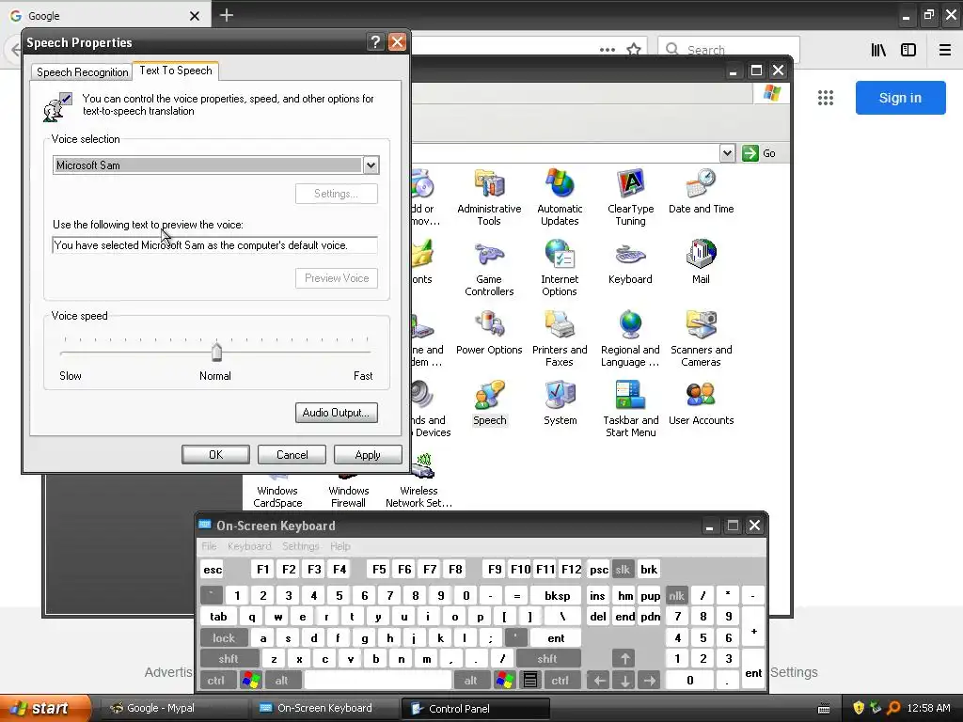Image resolution: width=963 pixels, height=722 pixels.
Task: Open Windows Firewall icon
Action: click(348, 491)
